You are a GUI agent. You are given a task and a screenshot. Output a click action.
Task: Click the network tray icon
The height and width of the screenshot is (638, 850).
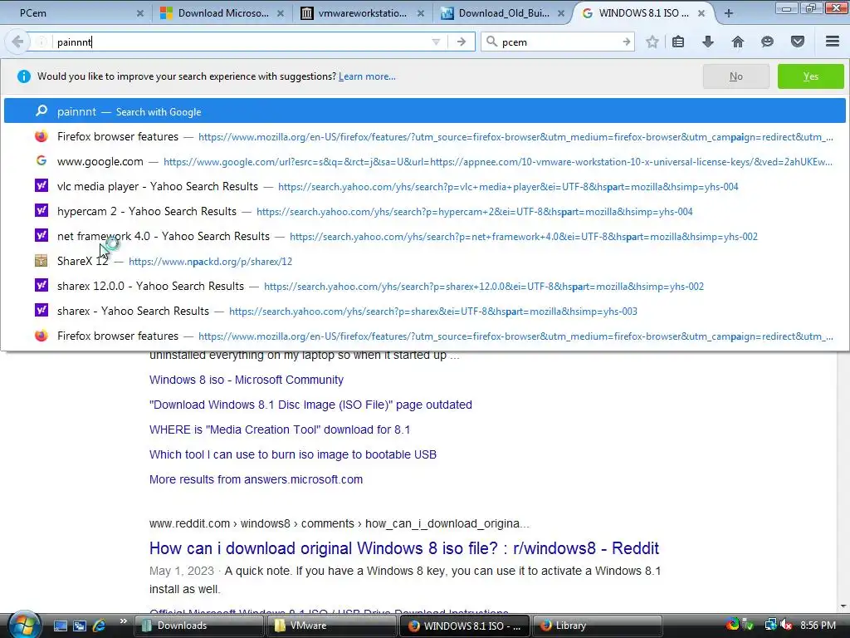click(x=770, y=626)
